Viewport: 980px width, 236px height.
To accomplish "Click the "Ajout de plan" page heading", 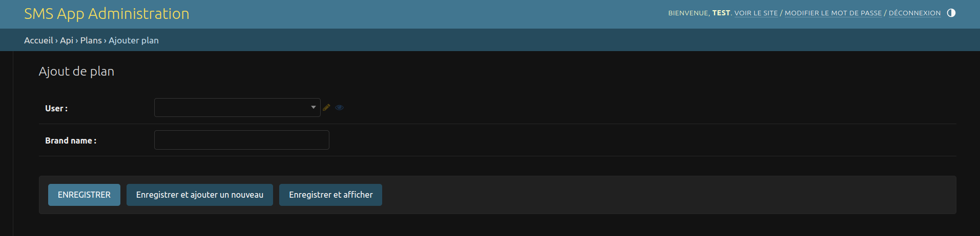I will (76, 72).
